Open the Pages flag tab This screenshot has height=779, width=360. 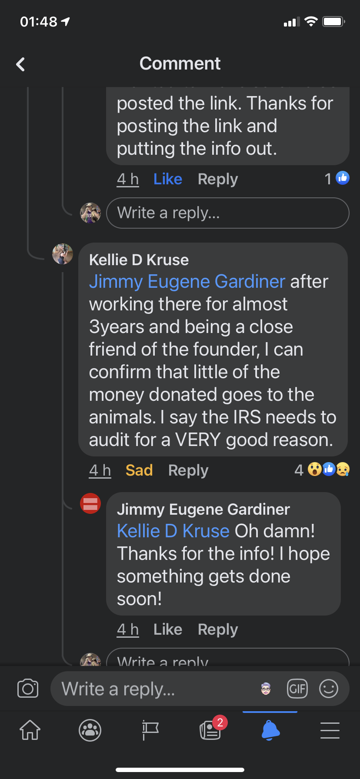click(x=150, y=730)
